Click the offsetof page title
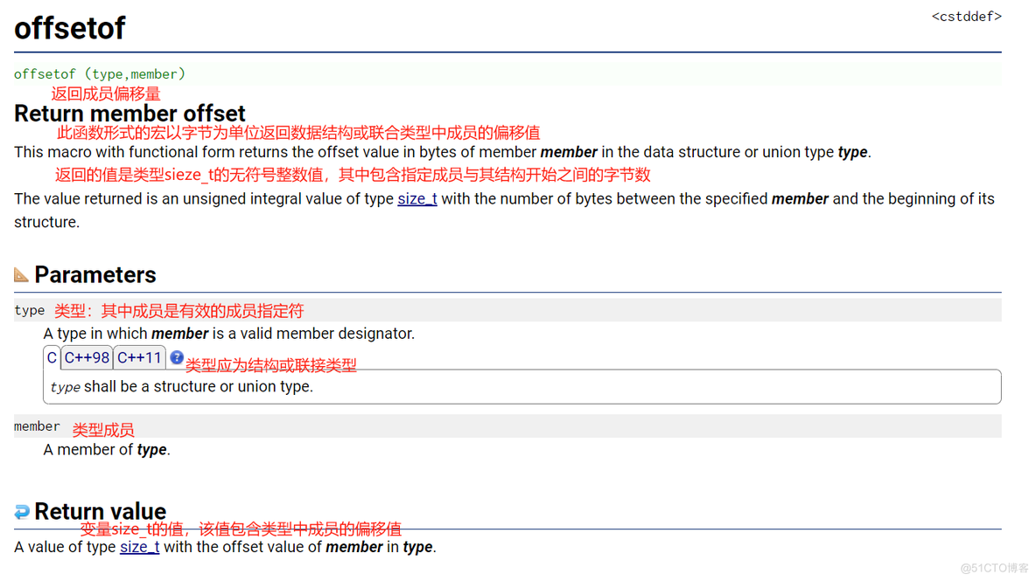The width and height of the screenshot is (1036, 581). pos(70,28)
